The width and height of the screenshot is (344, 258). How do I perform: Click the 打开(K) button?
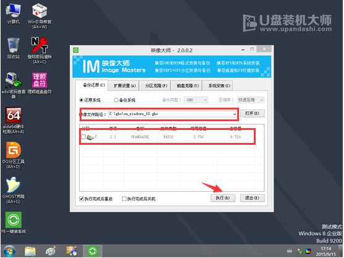pyautogui.click(x=252, y=113)
